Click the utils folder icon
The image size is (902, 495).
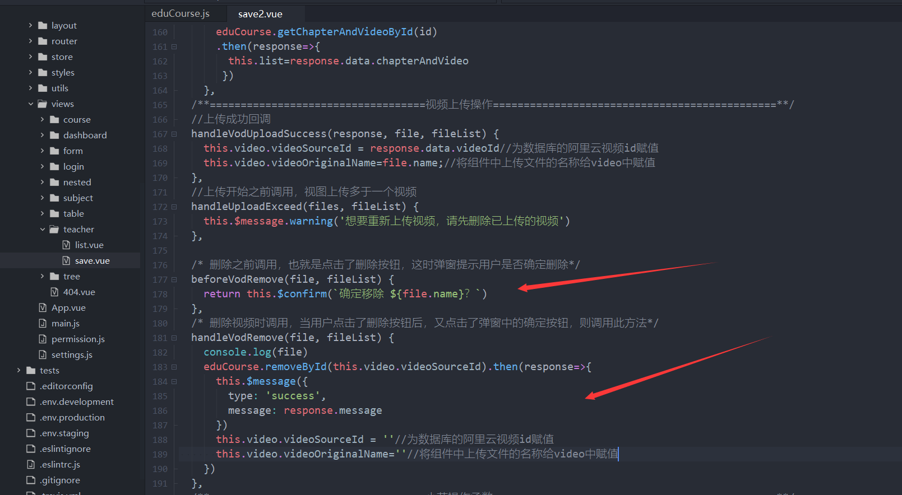click(x=43, y=88)
